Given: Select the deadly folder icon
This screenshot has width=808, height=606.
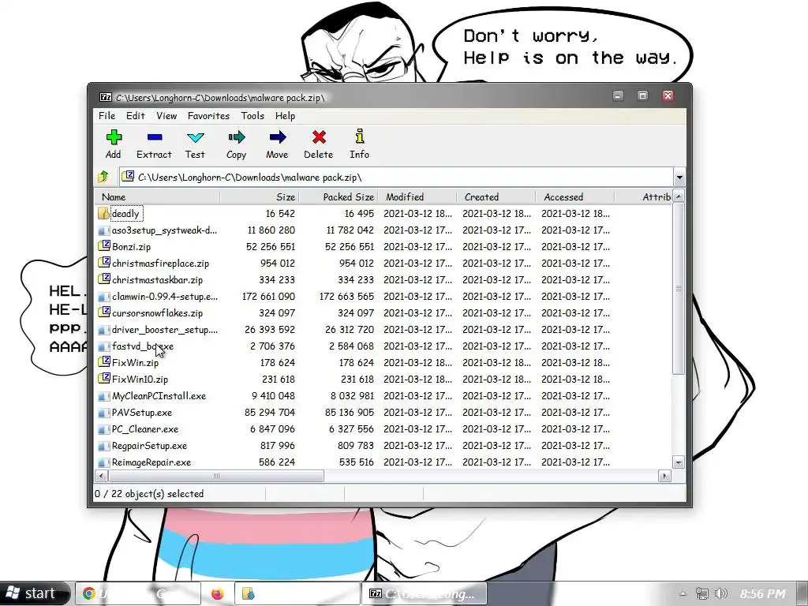Looking at the screenshot, I should (103, 213).
